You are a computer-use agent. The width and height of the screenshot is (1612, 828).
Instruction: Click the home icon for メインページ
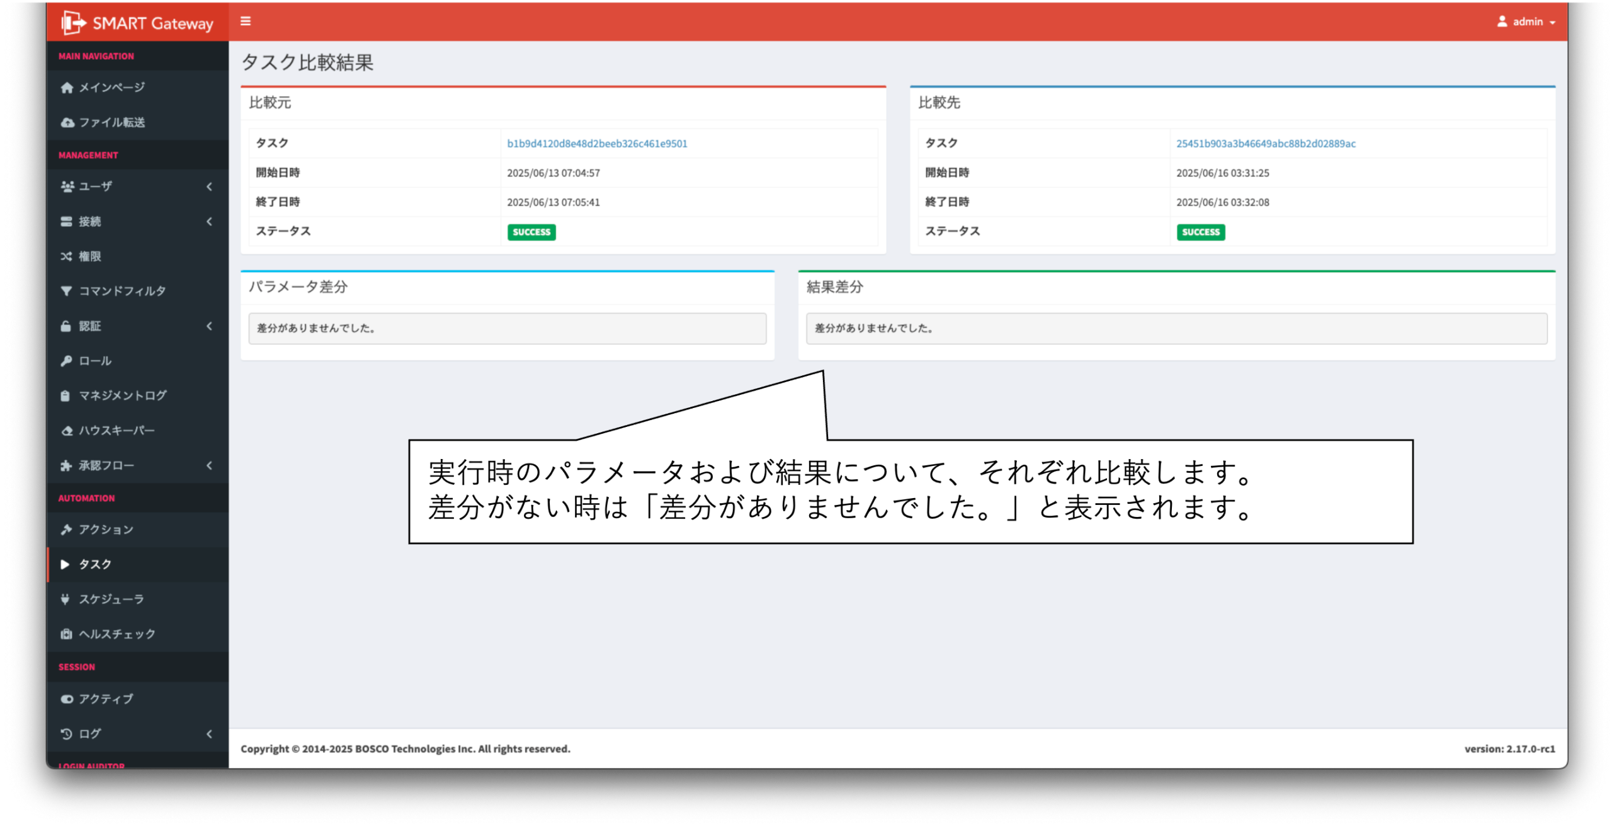coord(67,88)
